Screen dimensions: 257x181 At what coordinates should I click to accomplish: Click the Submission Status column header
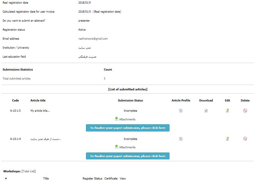coord(130,101)
